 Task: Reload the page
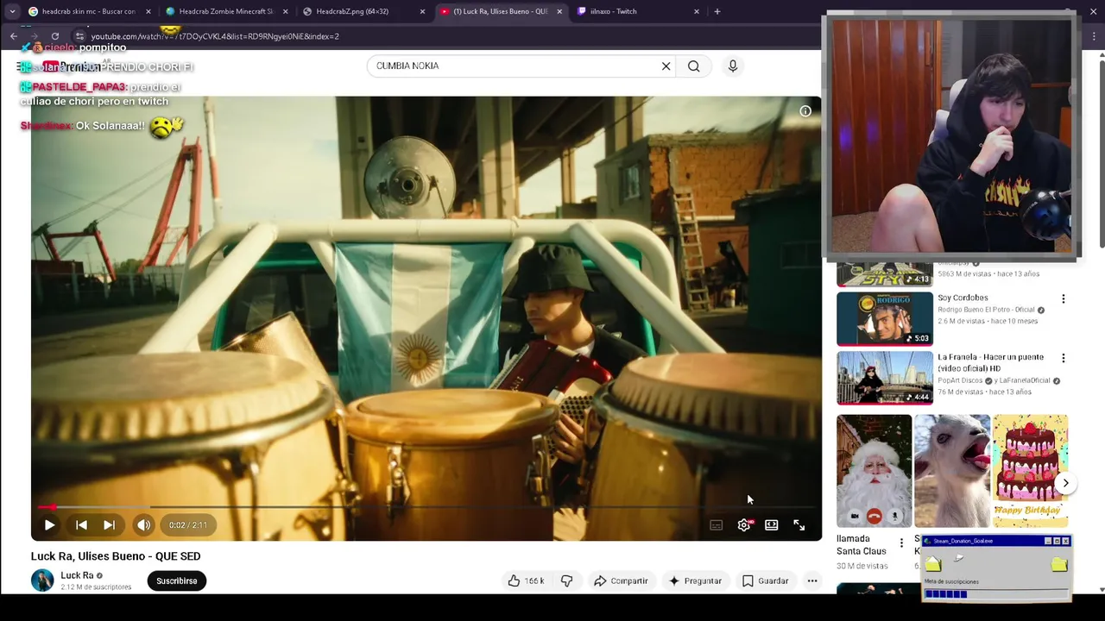pos(55,36)
